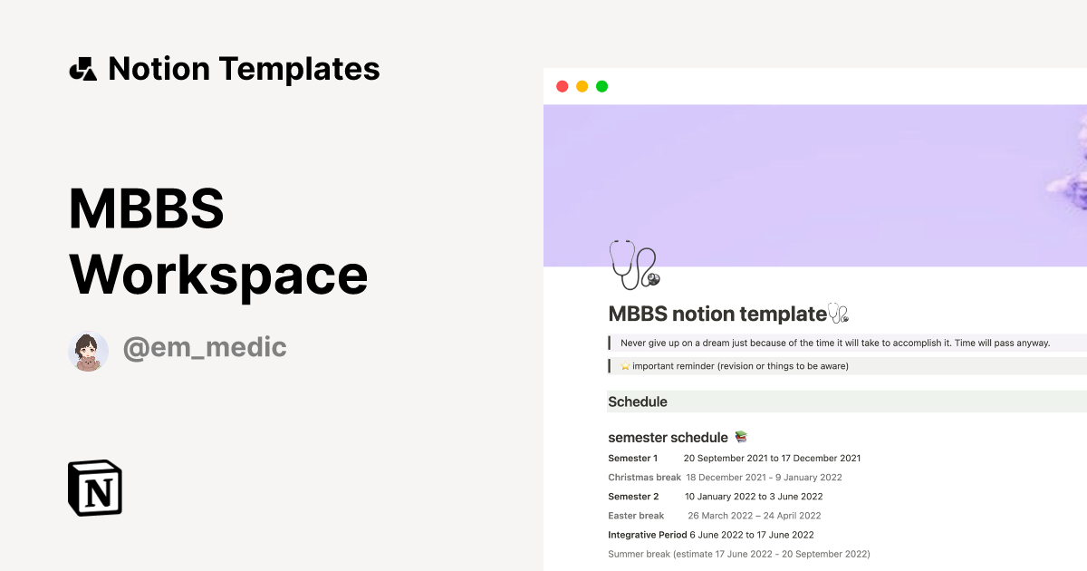This screenshot has width=1087, height=571.
Task: Toggle the yellow window control
Action: pos(582,85)
